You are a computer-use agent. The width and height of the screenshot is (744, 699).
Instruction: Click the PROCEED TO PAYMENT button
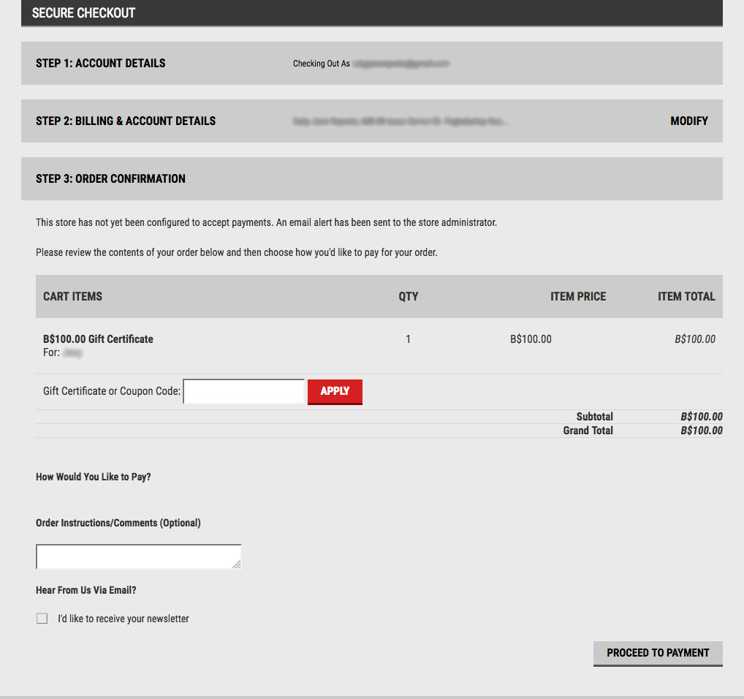pyautogui.click(x=657, y=653)
